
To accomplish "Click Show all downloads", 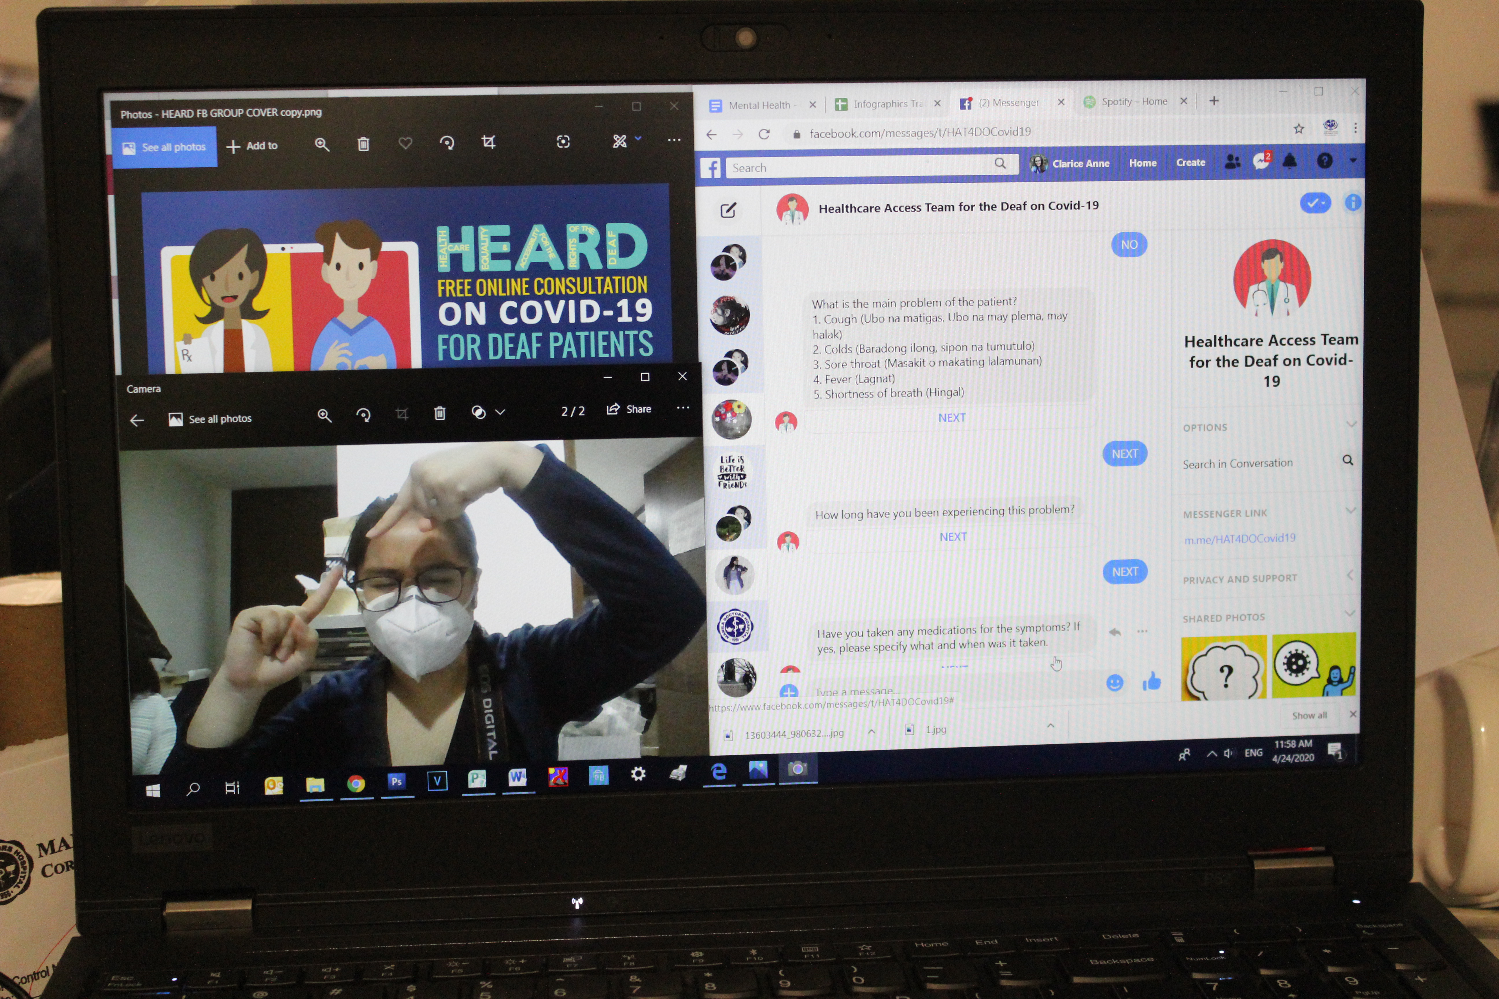I will [x=1309, y=715].
